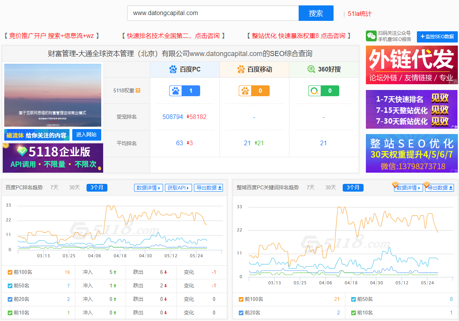Click the 前50名 count 8 in 整域百度PC关键词排名趋势
This screenshot has height=321, width=459.
(x=451, y=299)
